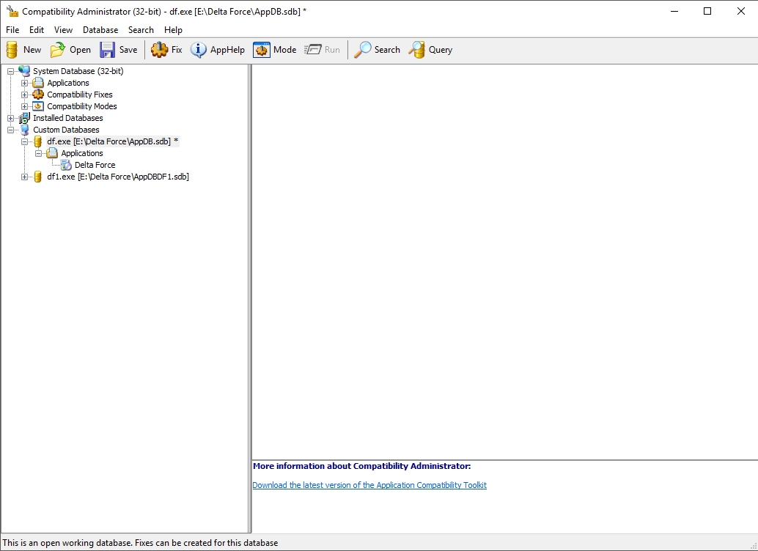Click the Application Compatibility Toolkit download link

tap(369, 485)
